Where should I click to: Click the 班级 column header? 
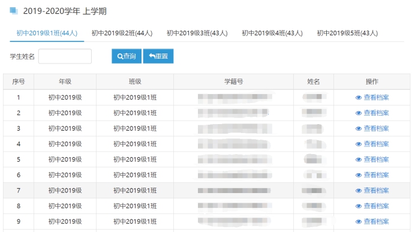coord(135,82)
